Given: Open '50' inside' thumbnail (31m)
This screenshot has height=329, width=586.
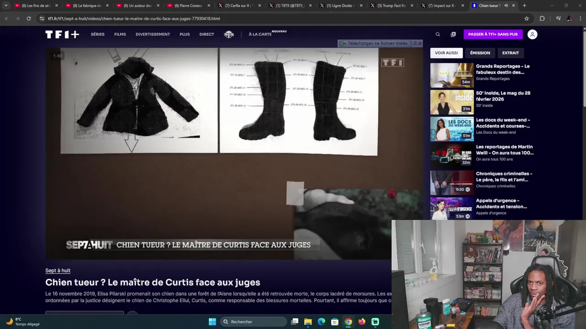Looking at the screenshot, I should (452, 102).
